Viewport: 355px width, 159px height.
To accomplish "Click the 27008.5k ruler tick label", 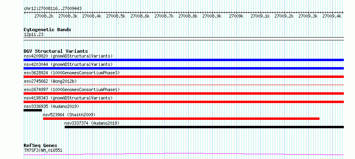I will (x=116, y=16).
